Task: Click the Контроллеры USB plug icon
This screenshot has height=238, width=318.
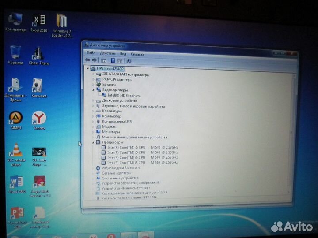Action: (x=98, y=122)
